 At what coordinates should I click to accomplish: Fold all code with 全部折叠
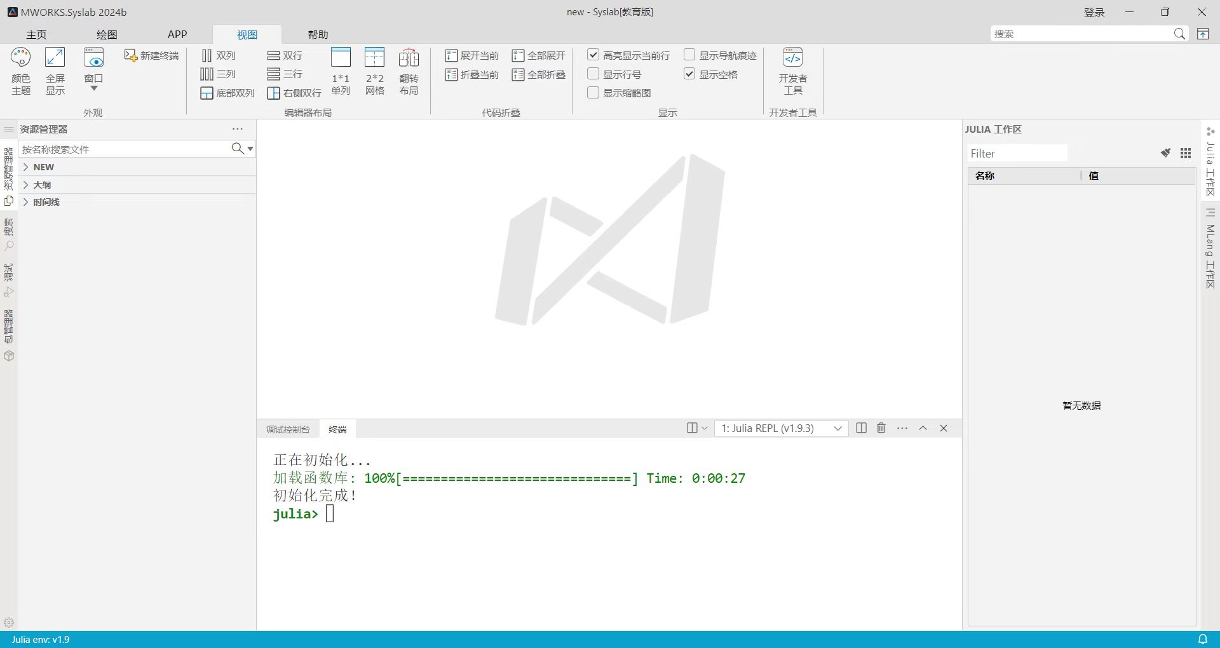tap(539, 75)
